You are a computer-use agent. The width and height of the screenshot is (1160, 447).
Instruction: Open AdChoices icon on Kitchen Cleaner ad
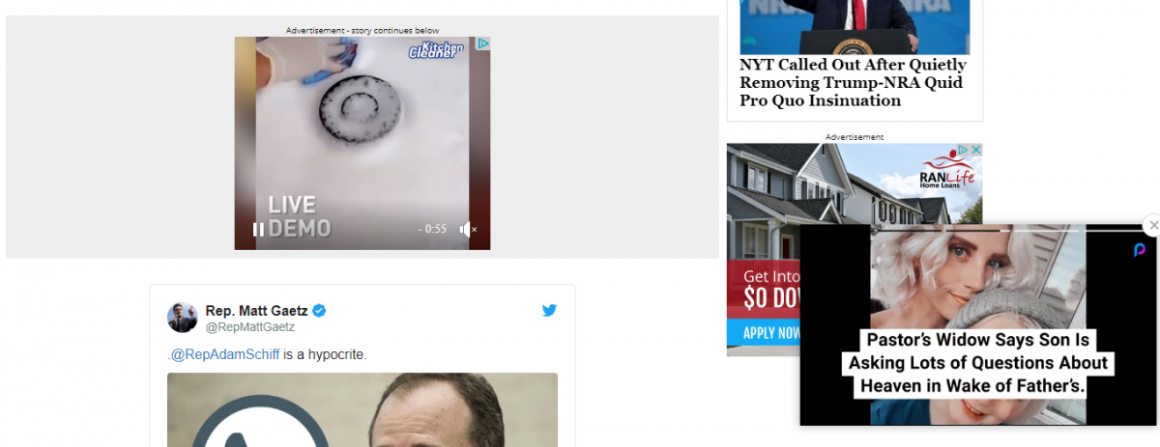(484, 43)
